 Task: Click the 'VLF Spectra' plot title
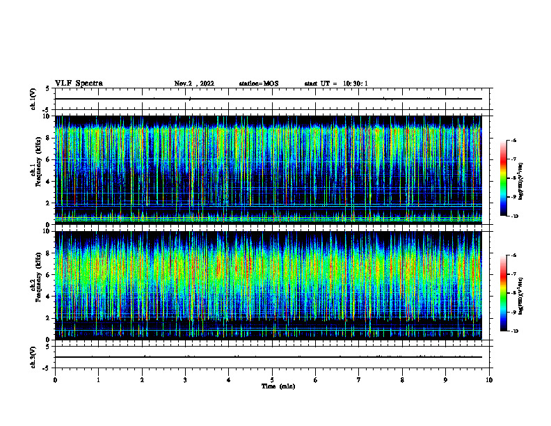coord(79,84)
